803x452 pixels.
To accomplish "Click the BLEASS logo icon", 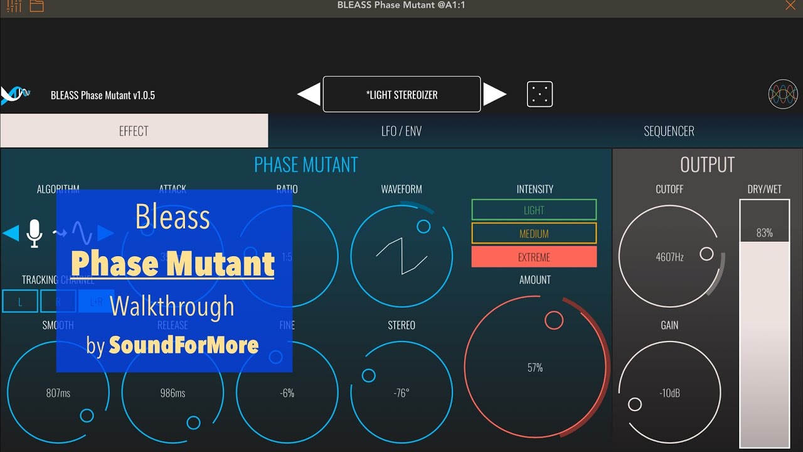I will click(15, 95).
